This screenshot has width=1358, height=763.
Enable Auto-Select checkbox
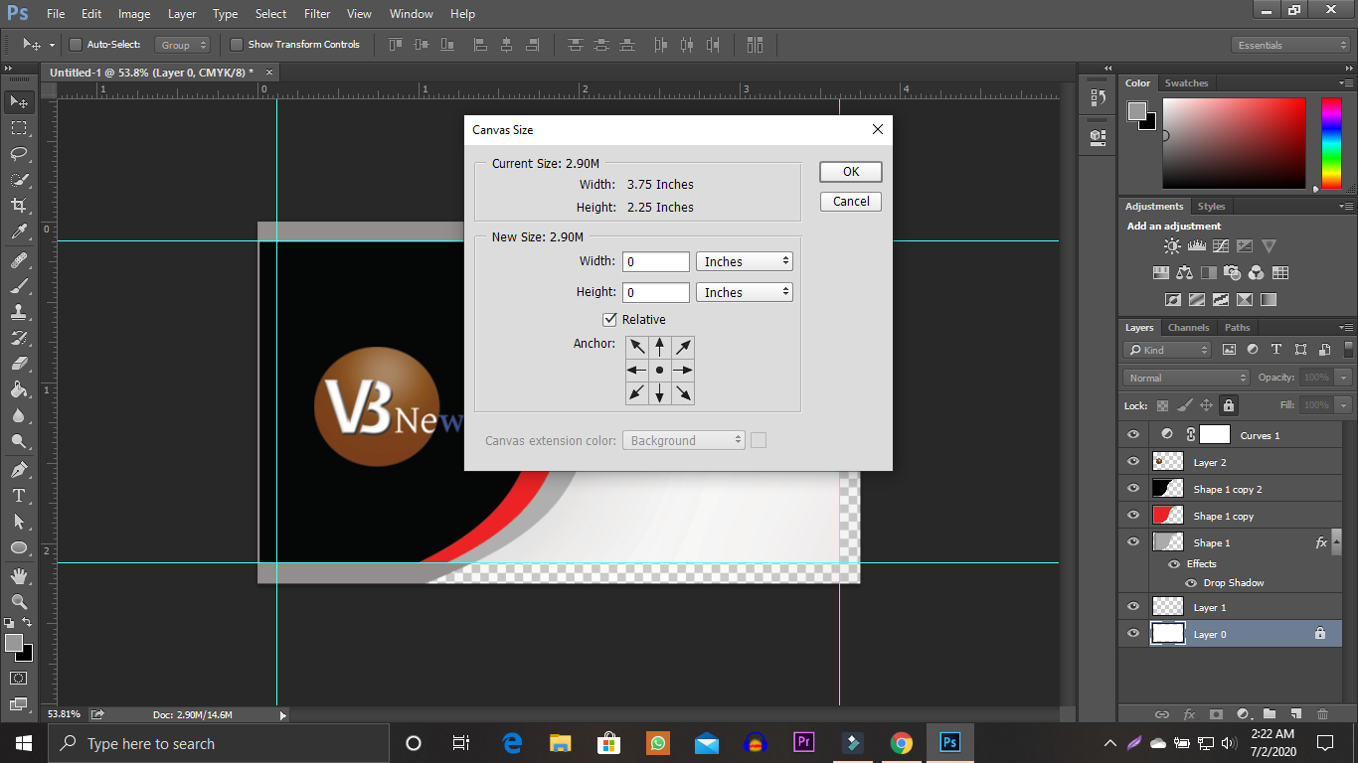coord(76,45)
